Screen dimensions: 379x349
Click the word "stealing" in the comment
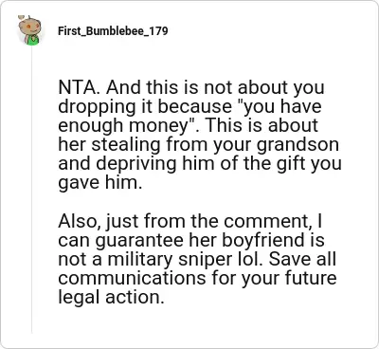point(127,145)
